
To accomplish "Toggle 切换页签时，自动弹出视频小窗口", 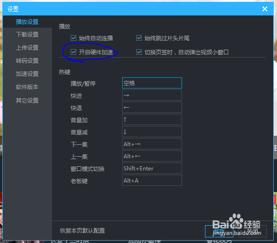I will tap(139, 52).
